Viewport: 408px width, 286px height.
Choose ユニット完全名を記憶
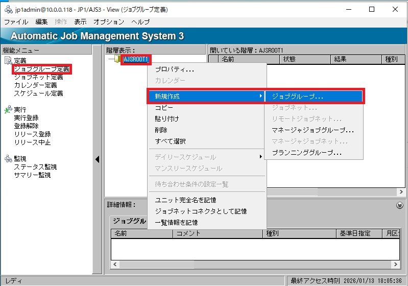click(207, 200)
